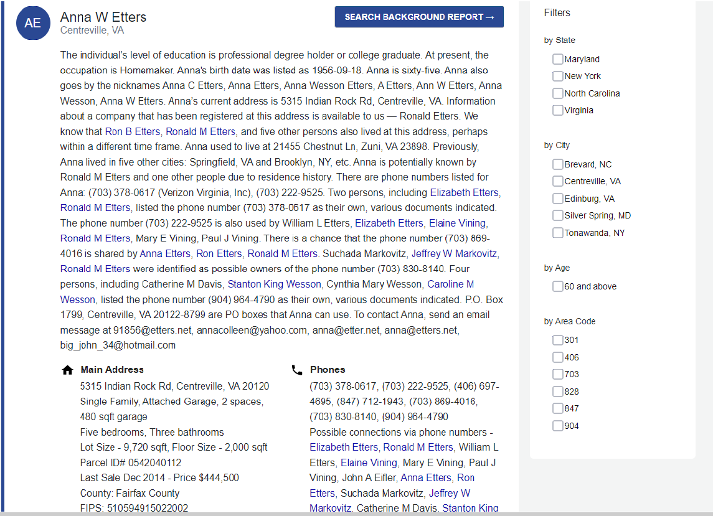Check the 703 area code filter
The width and height of the screenshot is (713, 516).
point(557,374)
